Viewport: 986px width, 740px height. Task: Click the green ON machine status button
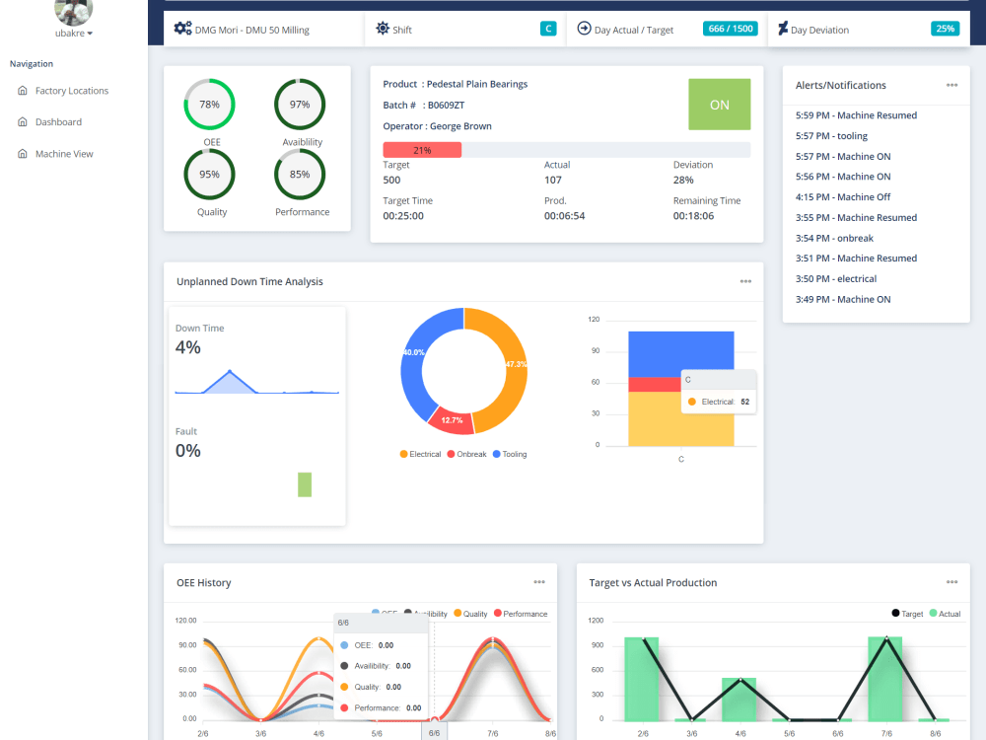pos(720,105)
